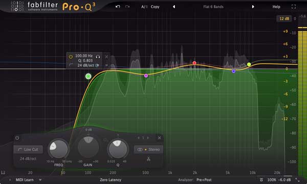The image size is (307, 184).
Task: Select the red EQ band dot
Action: [x=194, y=63]
